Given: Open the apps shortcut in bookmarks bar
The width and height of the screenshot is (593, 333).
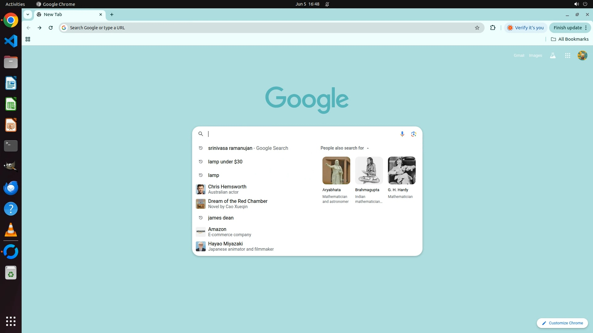Looking at the screenshot, I should pyautogui.click(x=28, y=39).
